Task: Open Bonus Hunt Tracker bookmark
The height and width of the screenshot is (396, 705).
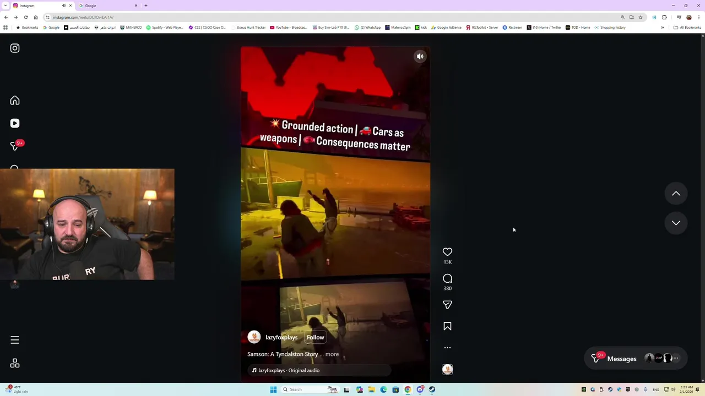Action: tap(248, 28)
